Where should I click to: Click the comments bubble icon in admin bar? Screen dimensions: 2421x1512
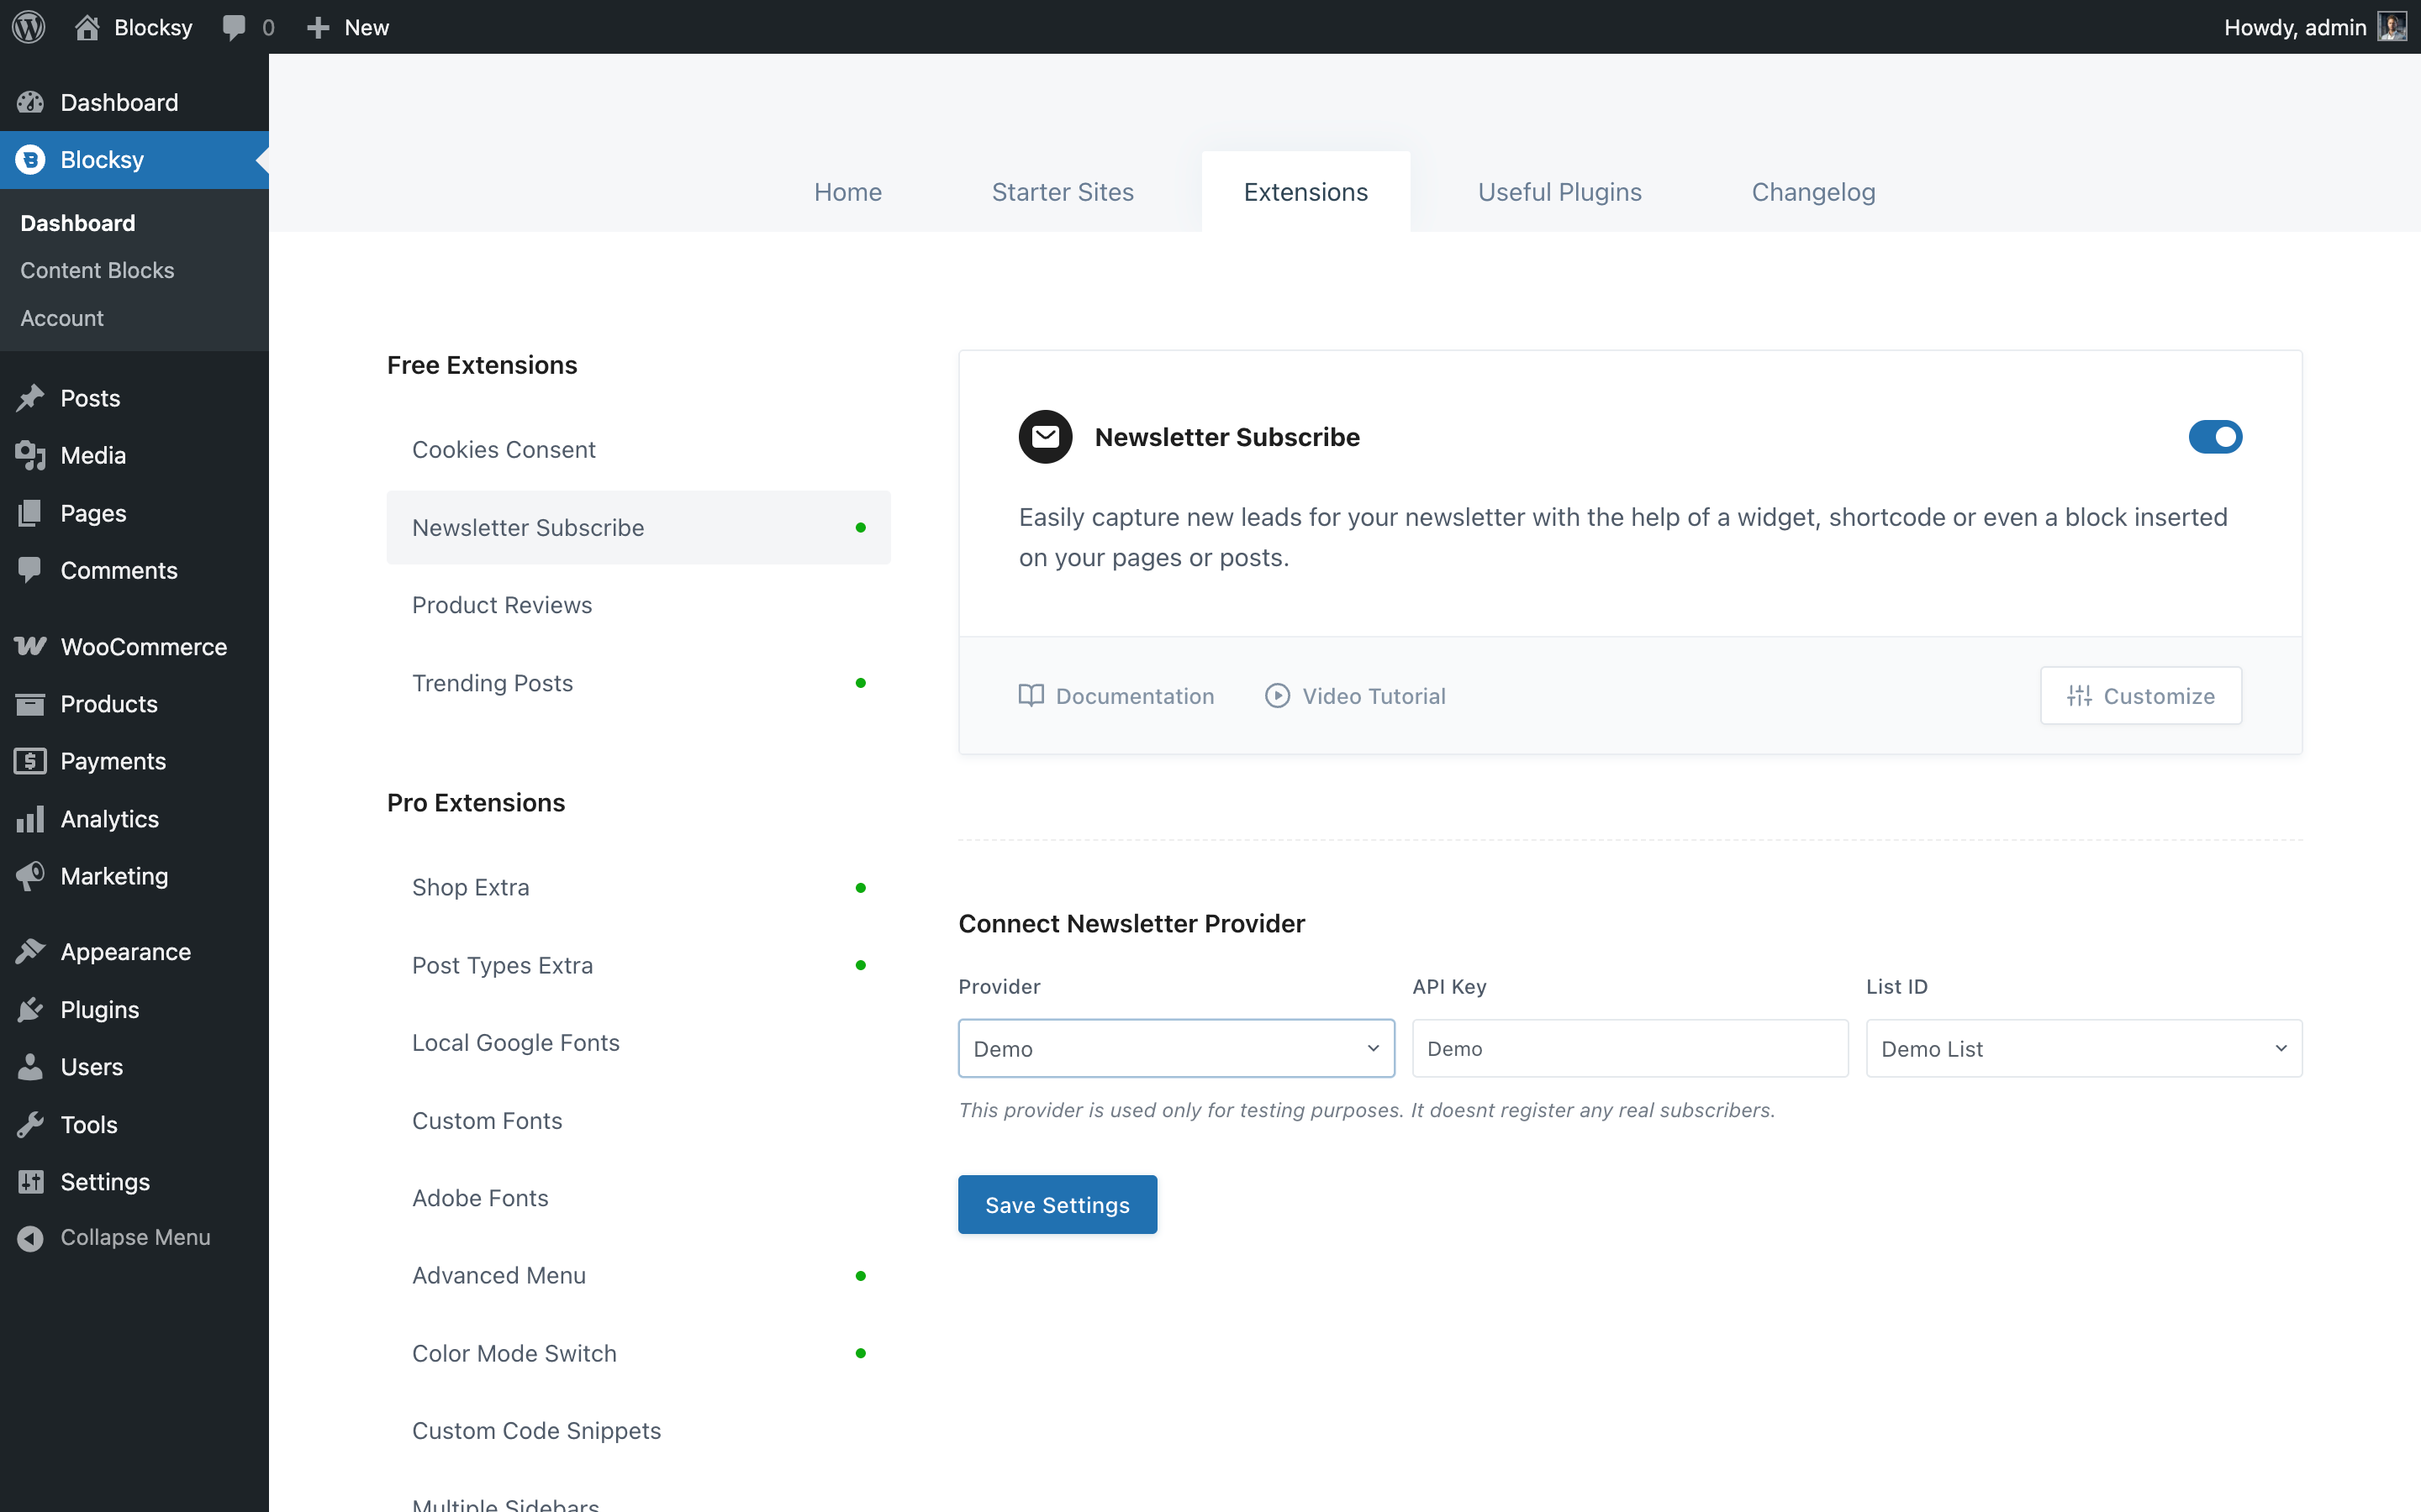pyautogui.click(x=234, y=27)
